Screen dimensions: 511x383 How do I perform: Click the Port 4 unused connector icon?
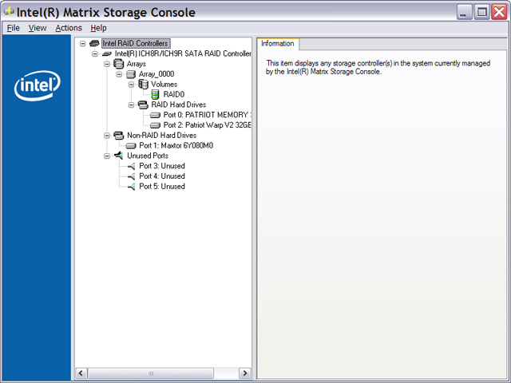point(131,176)
